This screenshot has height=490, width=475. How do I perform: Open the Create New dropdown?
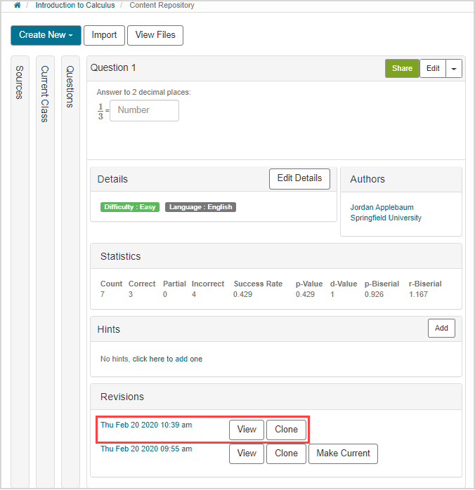click(x=46, y=35)
